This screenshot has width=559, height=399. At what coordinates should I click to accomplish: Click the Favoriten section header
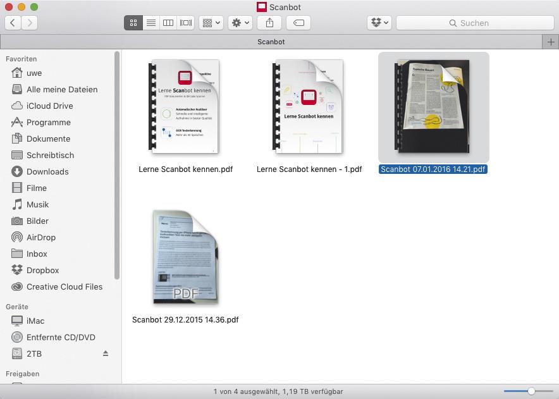pos(21,59)
